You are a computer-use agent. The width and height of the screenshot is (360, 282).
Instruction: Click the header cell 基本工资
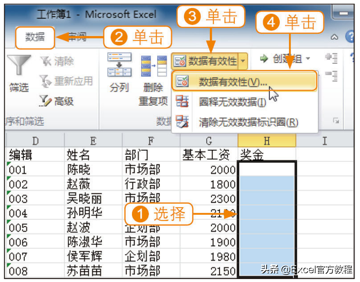(x=209, y=155)
